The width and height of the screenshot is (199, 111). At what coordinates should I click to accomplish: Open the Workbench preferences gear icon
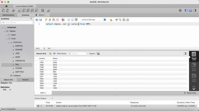coord(180,10)
